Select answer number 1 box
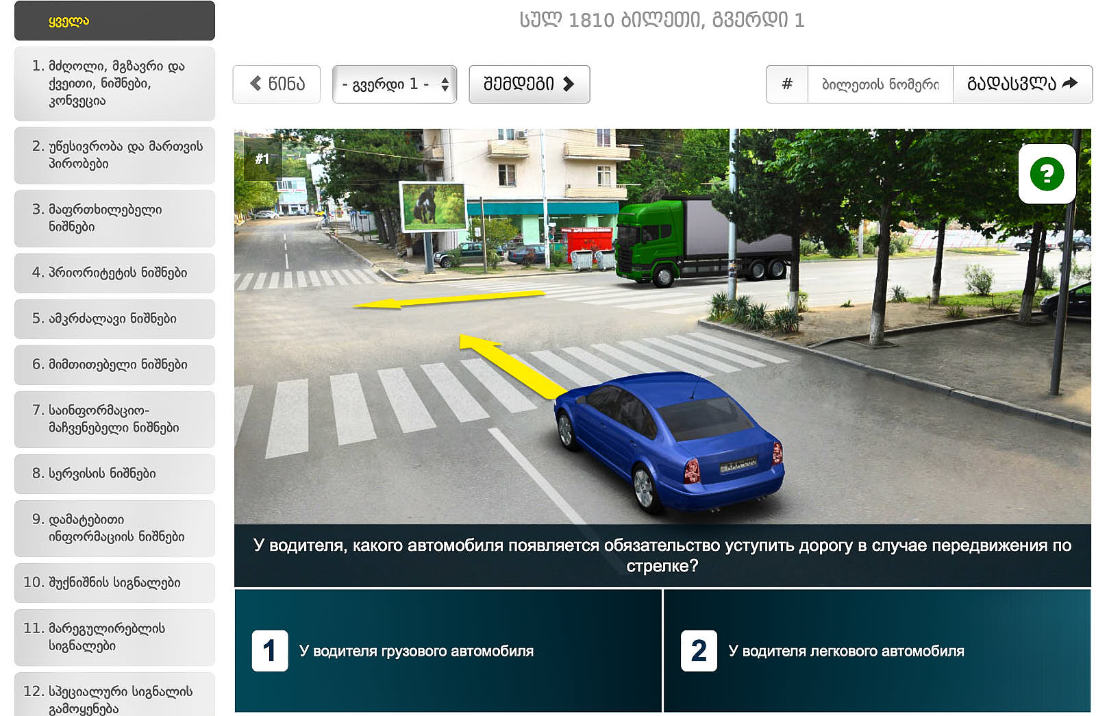Viewport: 1096px width, 716px height. pyautogui.click(x=270, y=650)
